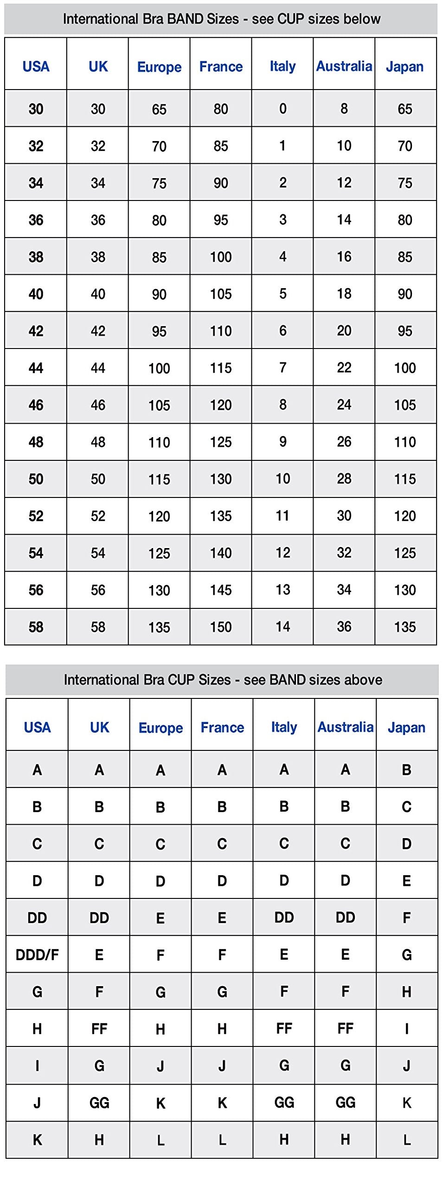Click USA band size 50 cell

(x=36, y=479)
